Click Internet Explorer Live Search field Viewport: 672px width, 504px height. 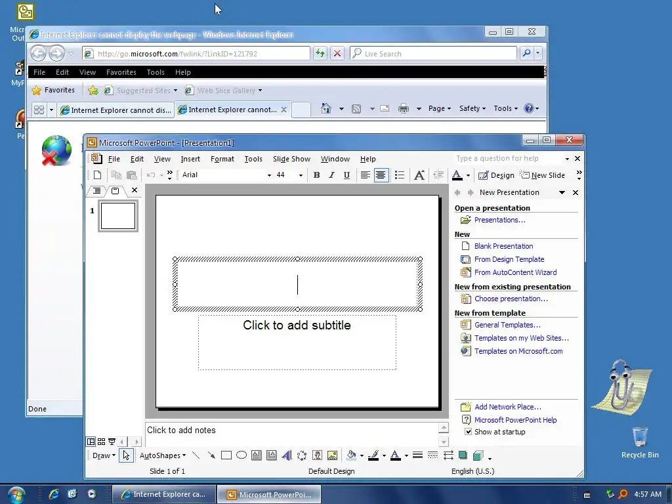[x=434, y=53]
